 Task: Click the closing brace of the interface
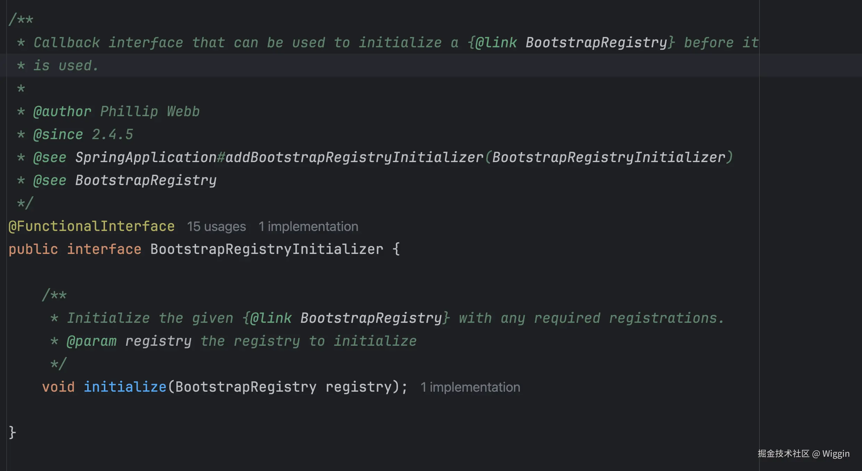pyautogui.click(x=12, y=432)
